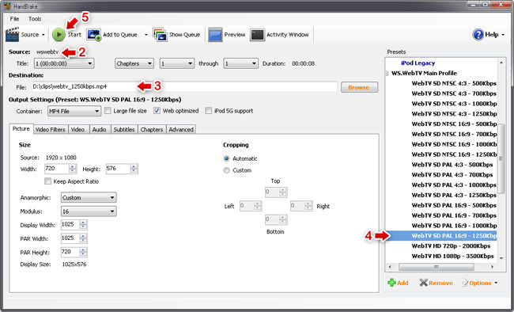The width and height of the screenshot is (514, 312).
Task: Click the Display Width stepper arrows
Action: (83, 225)
